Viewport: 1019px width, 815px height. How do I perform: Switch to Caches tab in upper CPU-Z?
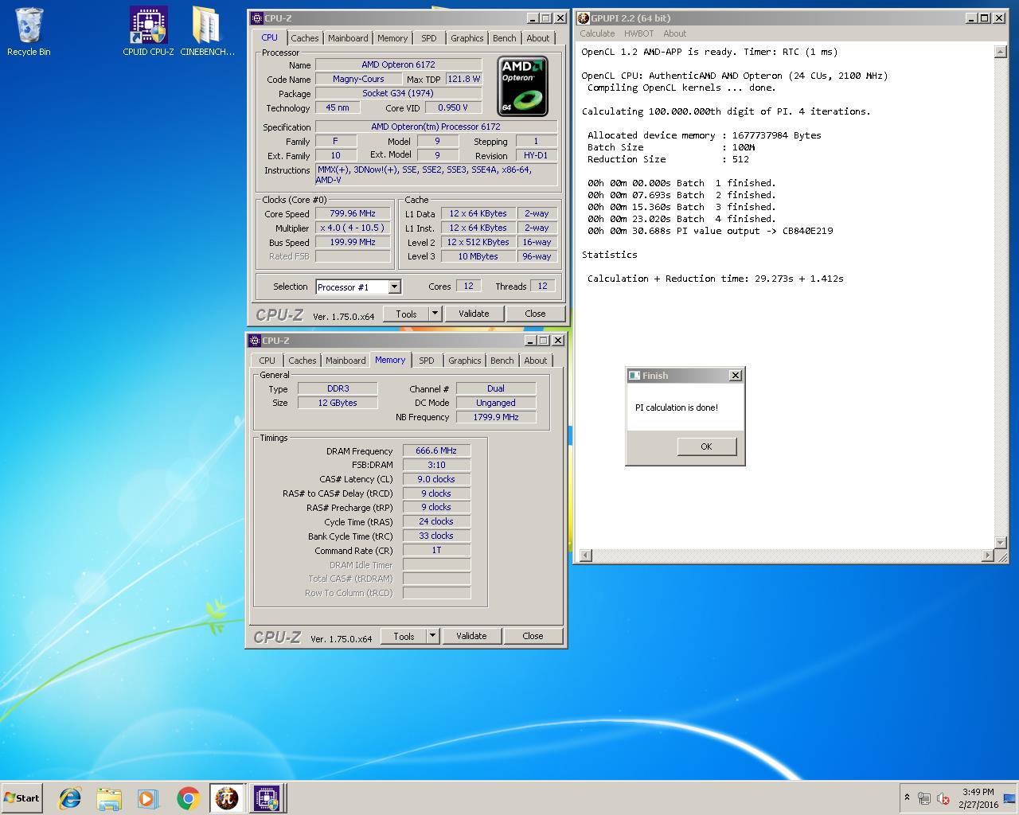tap(304, 38)
